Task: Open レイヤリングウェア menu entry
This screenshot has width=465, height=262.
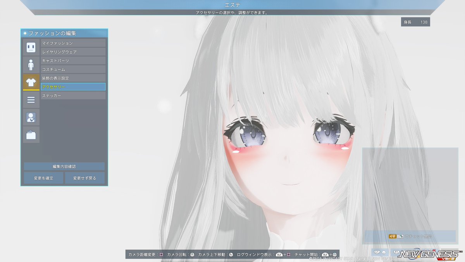Action: click(73, 52)
